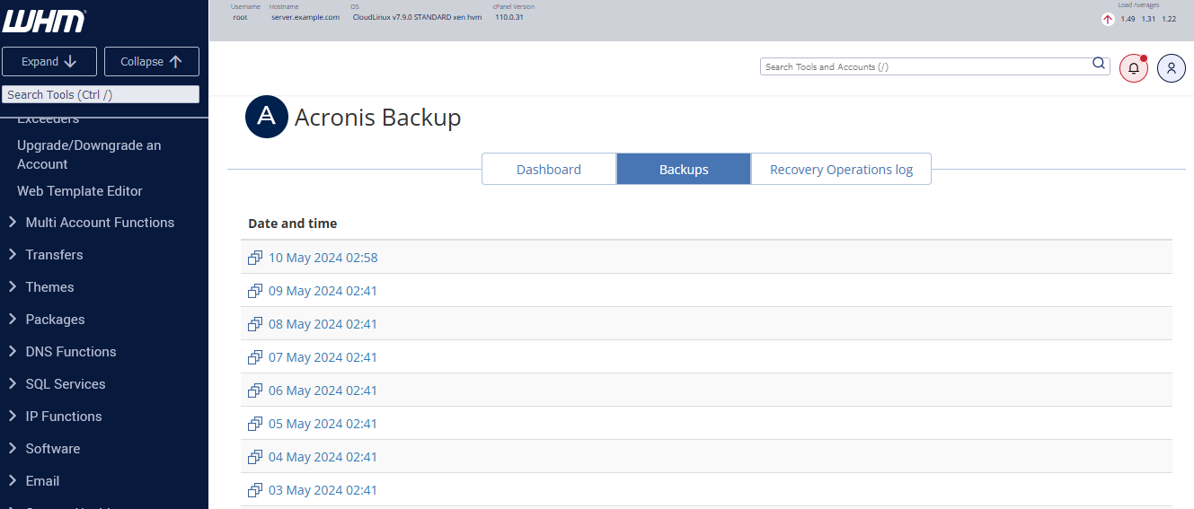1194x509 pixels.
Task: Open the 05 May 2024 02:41 backup
Action: (323, 424)
